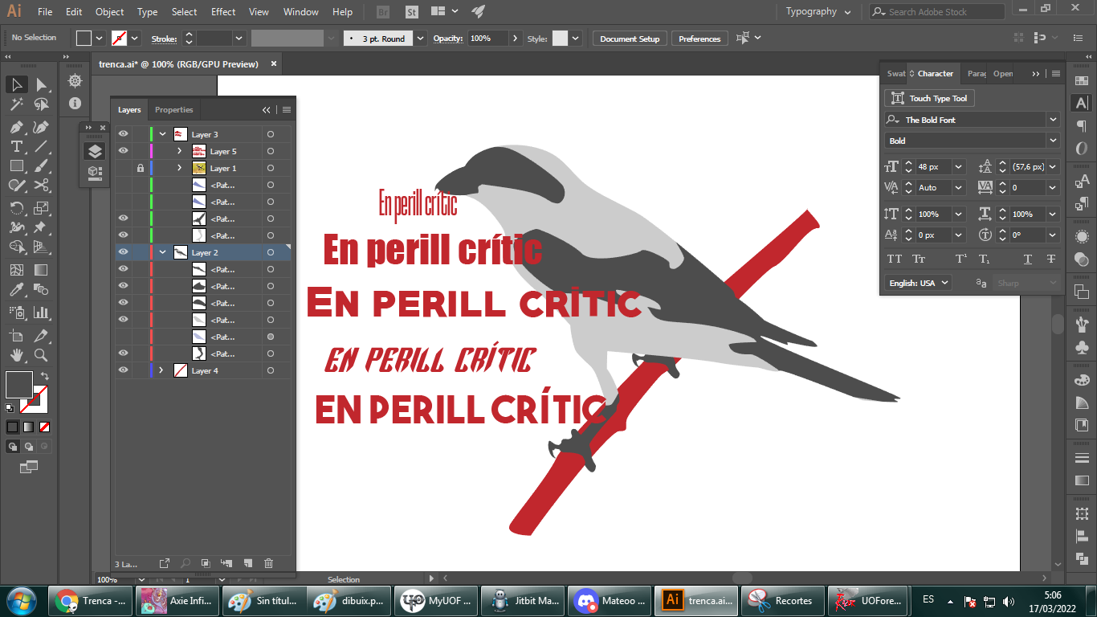The image size is (1097, 617).
Task: Click Document Setup button
Action: click(x=630, y=39)
